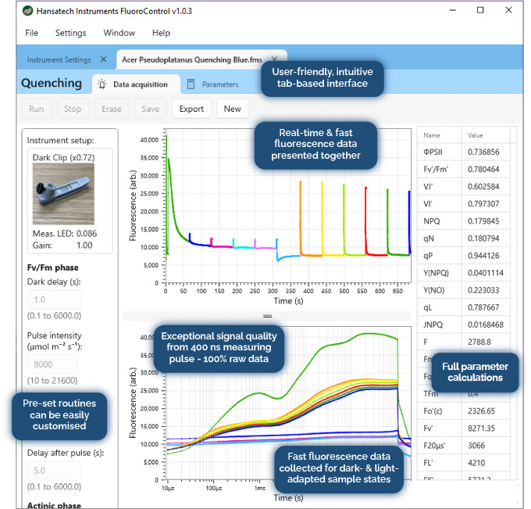Minimize the FluoroControl window
The height and width of the screenshot is (509, 531).
[452, 10]
